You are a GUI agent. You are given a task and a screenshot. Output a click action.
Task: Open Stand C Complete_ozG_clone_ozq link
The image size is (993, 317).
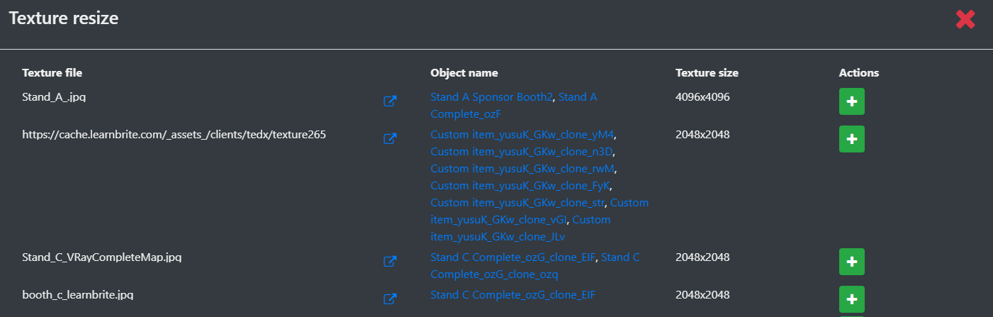tap(535, 265)
